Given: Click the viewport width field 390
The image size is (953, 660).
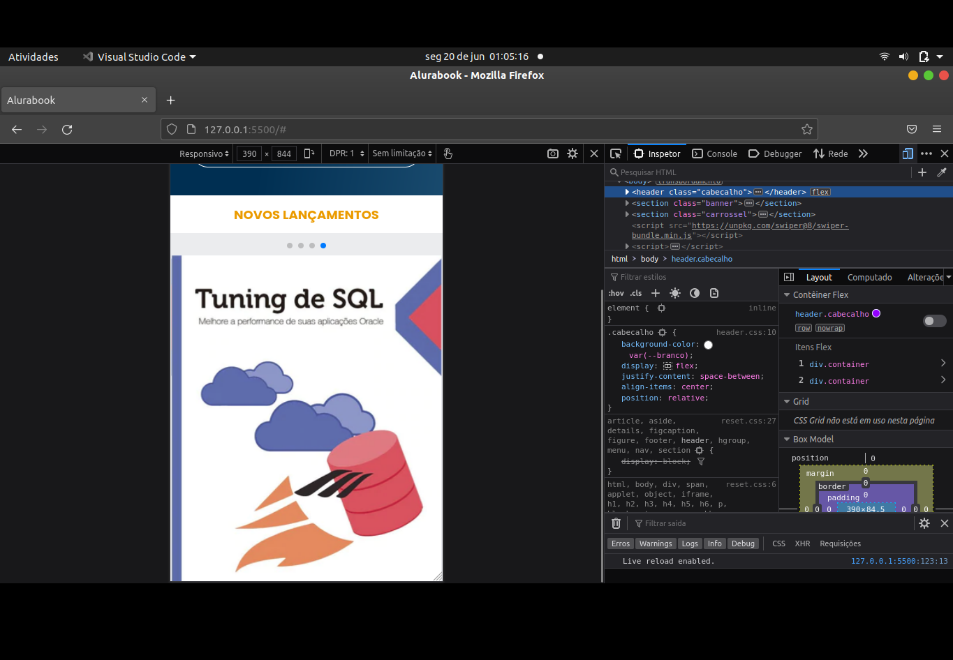Looking at the screenshot, I should (x=249, y=153).
